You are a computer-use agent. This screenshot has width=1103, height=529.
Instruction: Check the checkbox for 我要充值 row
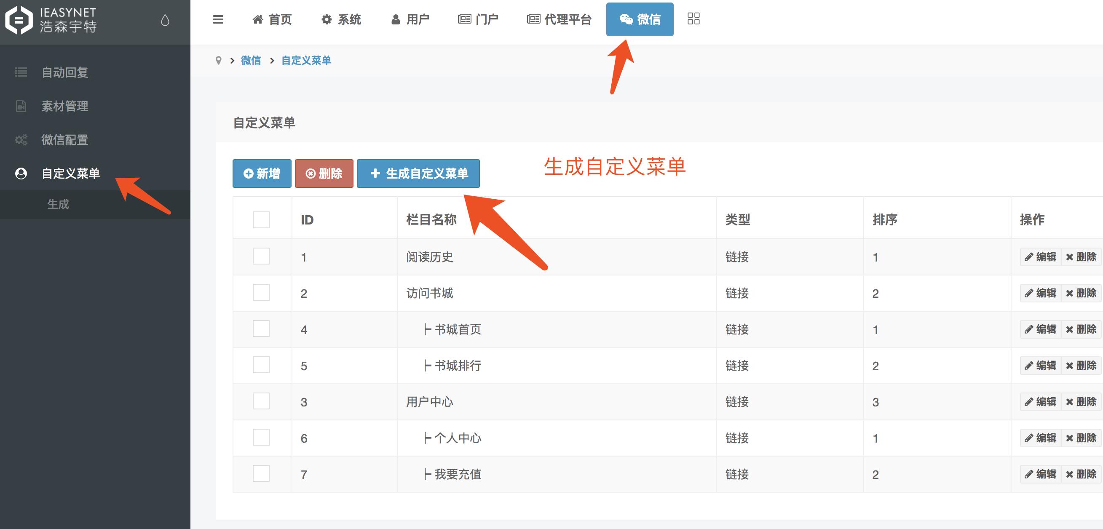[261, 474]
